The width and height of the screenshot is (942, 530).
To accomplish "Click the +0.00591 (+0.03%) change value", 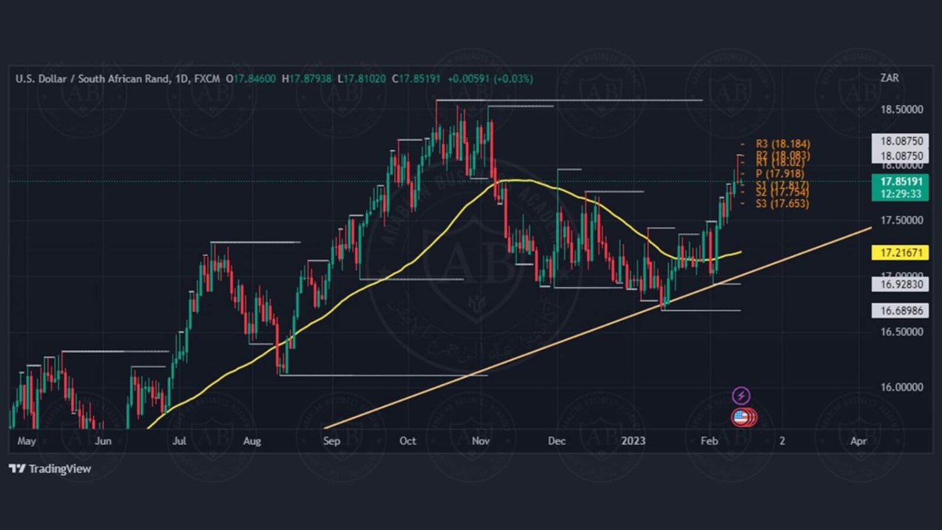I will coord(490,78).
